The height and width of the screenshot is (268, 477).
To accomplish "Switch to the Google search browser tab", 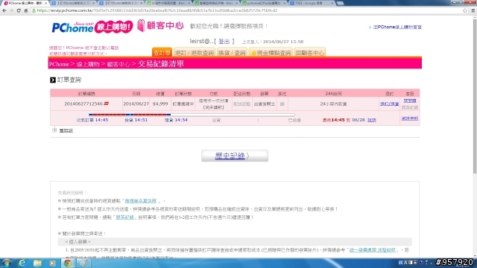I will (312, 3).
